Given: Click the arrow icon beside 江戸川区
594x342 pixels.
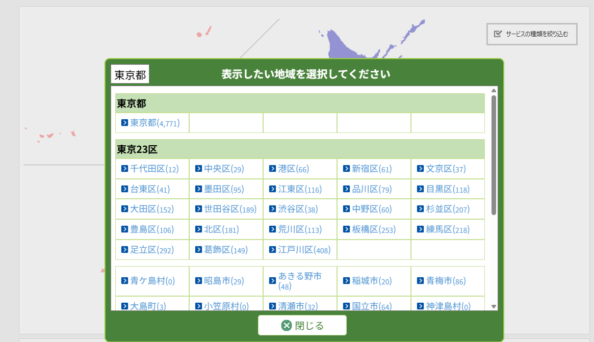Looking at the screenshot, I should (272, 250).
